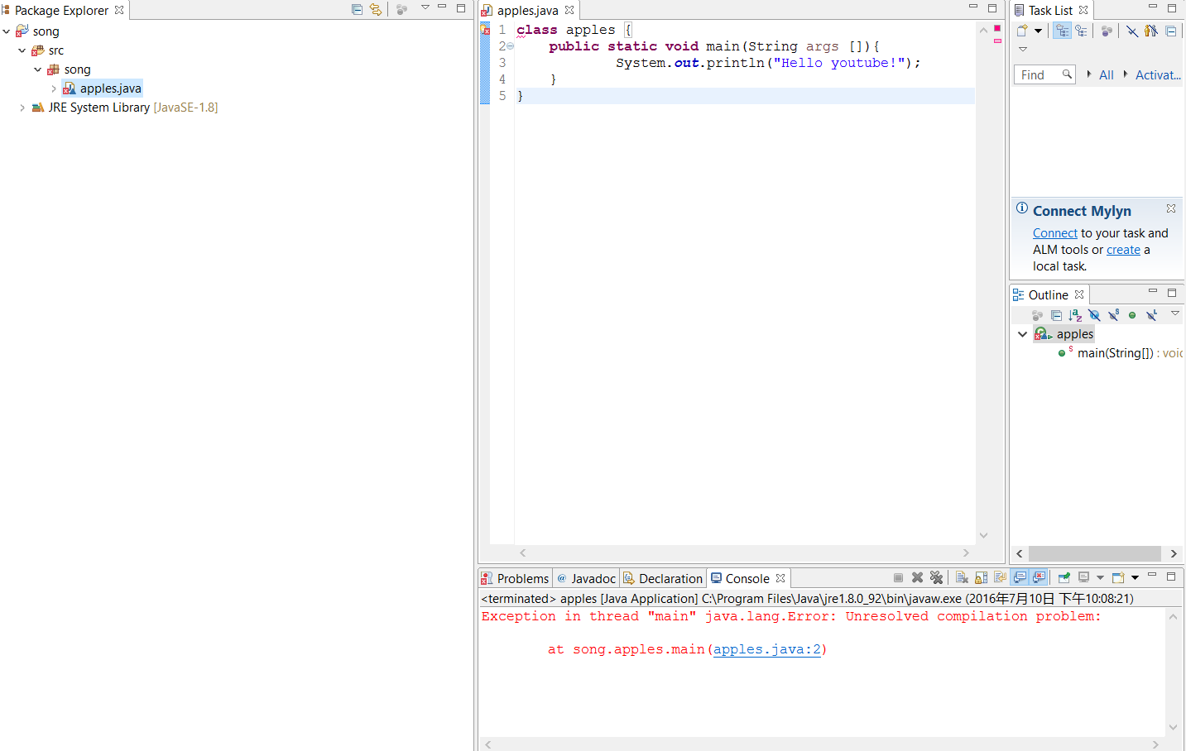
Task: Sort the Outline members alphabetically
Action: click(1075, 315)
